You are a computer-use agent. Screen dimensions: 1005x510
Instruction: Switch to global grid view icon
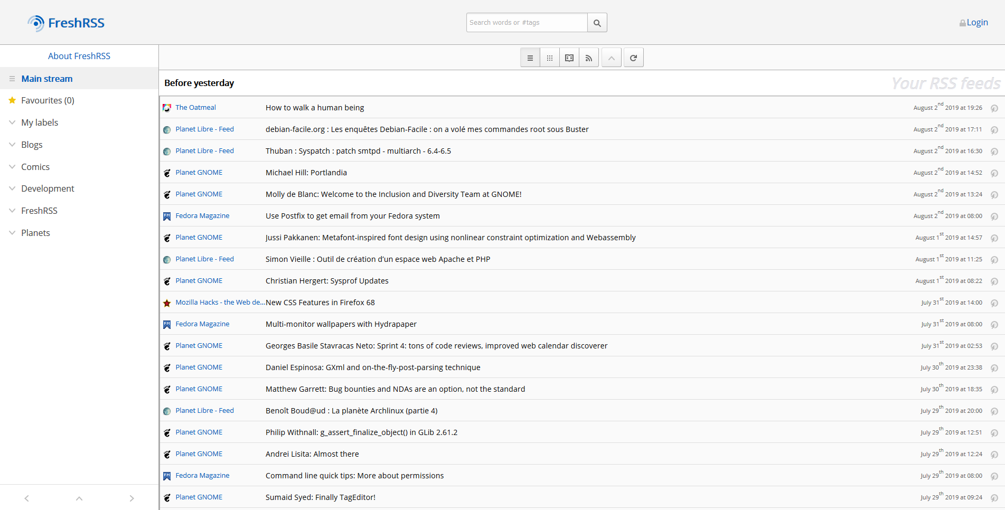click(x=550, y=58)
